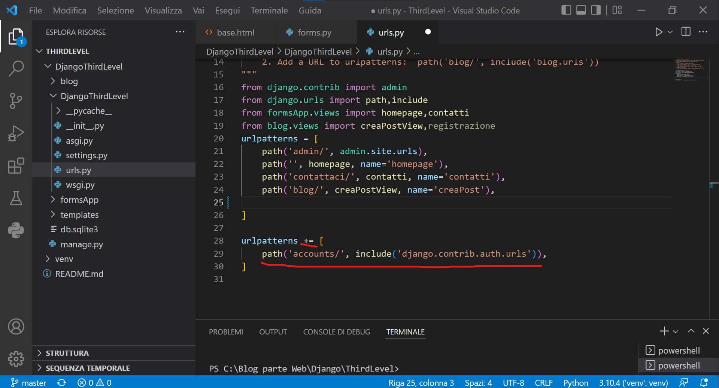
Task: Open the Terminale menu
Action: tap(269, 10)
